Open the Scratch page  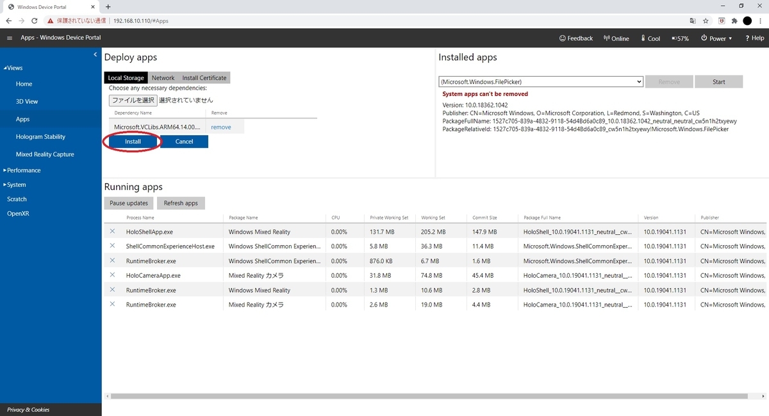(x=17, y=199)
